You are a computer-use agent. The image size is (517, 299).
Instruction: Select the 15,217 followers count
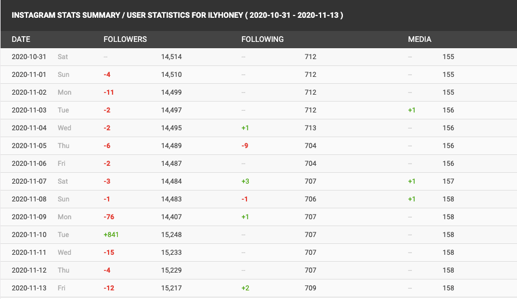coord(171,288)
